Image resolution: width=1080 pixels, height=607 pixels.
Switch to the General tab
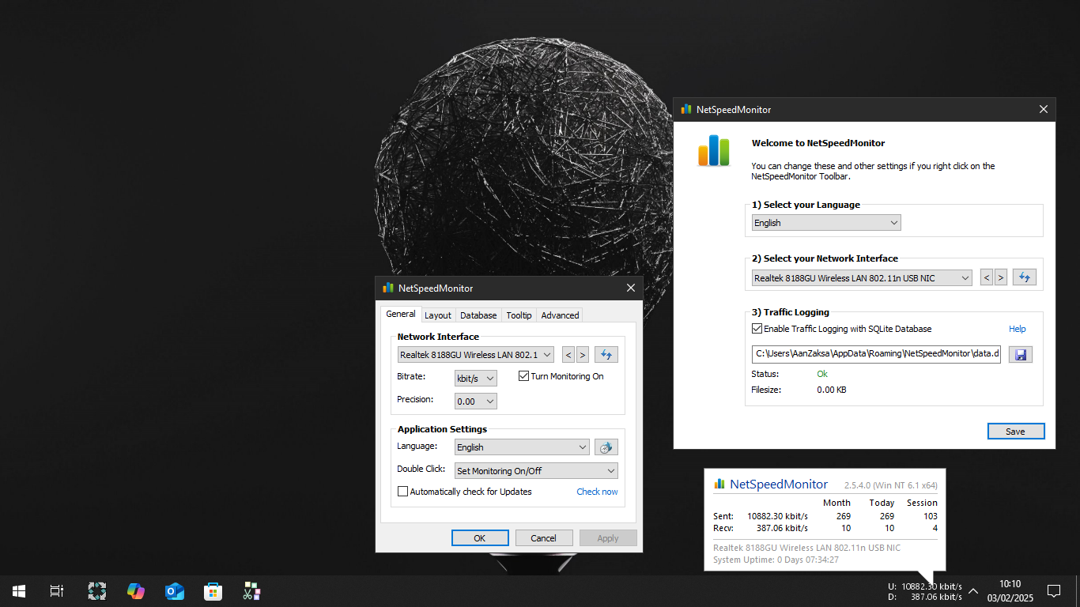401,314
